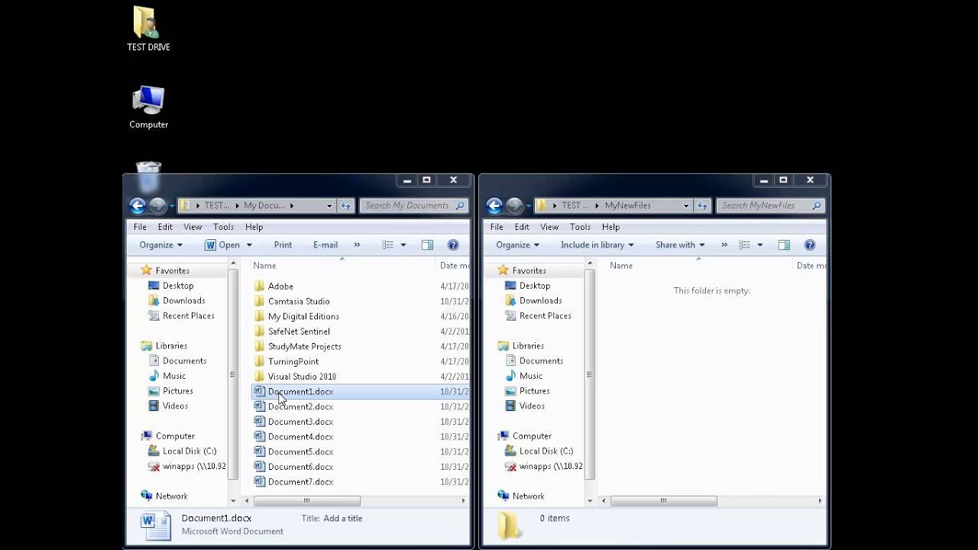This screenshot has width=978, height=550.
Task: Open View menu in MyNewFiles window
Action: point(549,227)
